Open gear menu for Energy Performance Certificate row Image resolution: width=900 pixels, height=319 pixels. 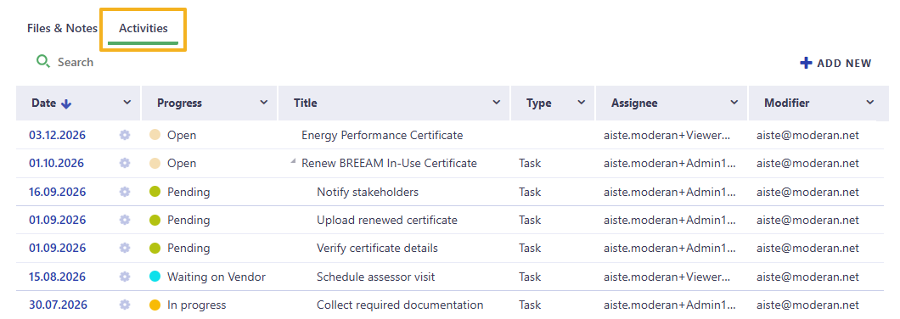[125, 136]
